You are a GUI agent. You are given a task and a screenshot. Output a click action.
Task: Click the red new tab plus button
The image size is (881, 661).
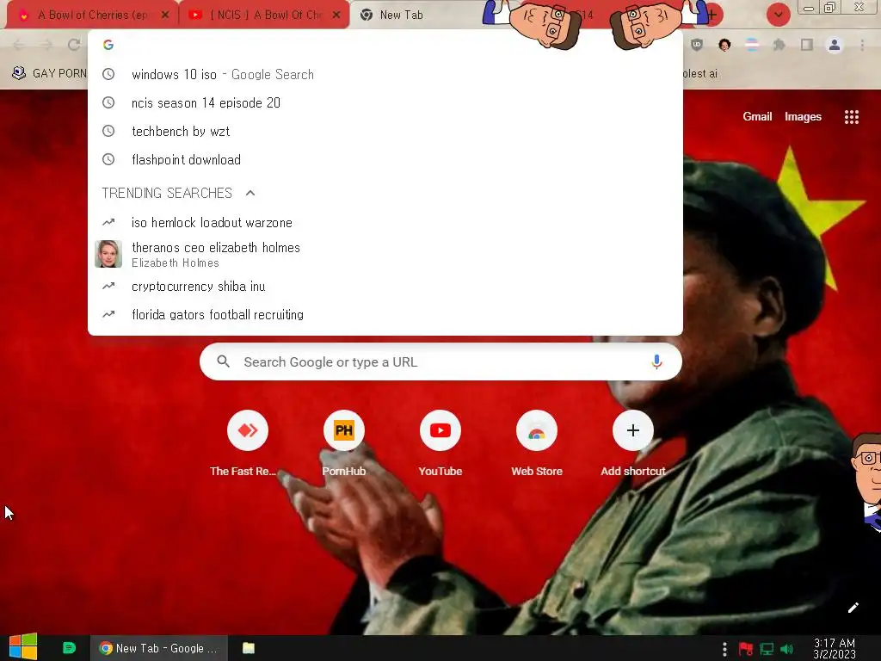coord(712,15)
